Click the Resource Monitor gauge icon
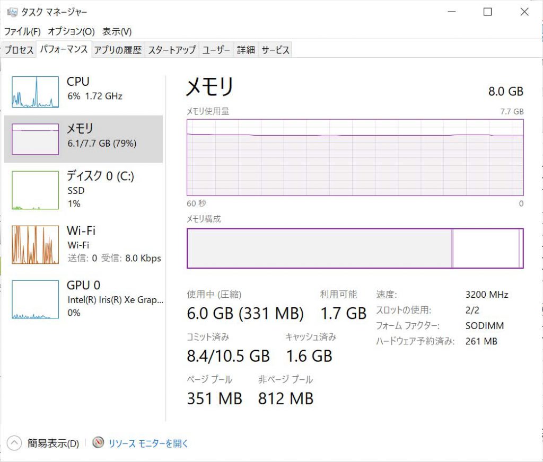The width and height of the screenshot is (543, 462). click(x=98, y=442)
